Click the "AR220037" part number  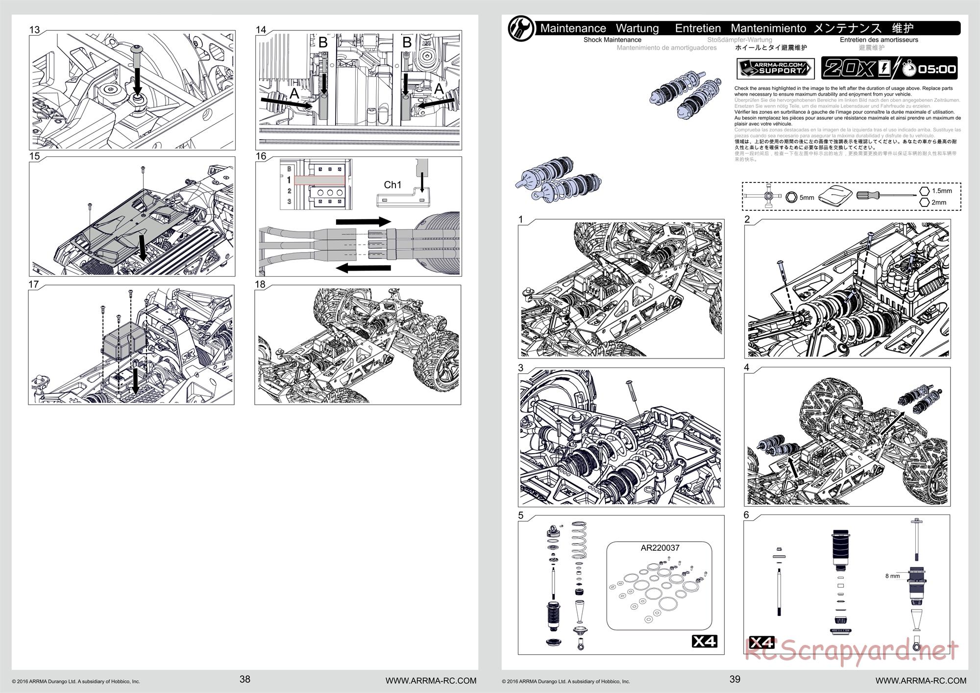[660, 548]
